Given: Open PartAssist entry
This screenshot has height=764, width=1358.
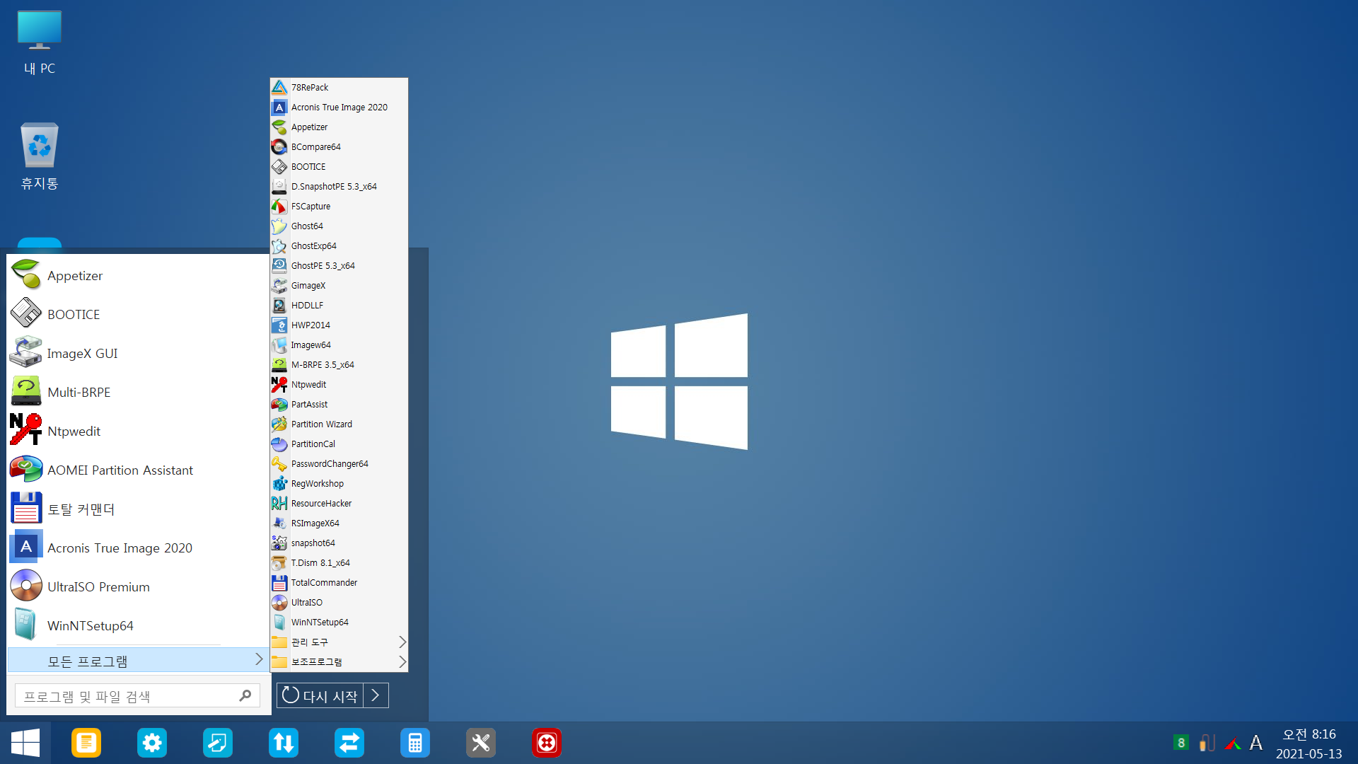Looking at the screenshot, I should 339,404.
